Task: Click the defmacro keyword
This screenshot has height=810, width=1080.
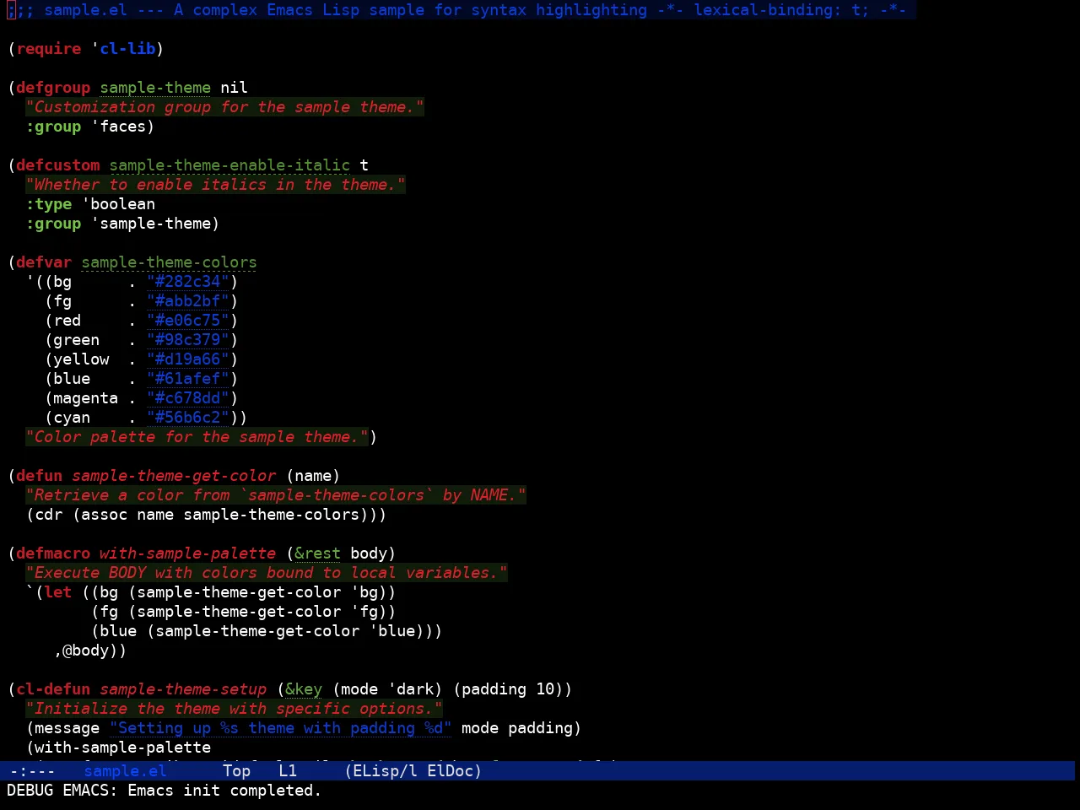Action: [x=53, y=553]
